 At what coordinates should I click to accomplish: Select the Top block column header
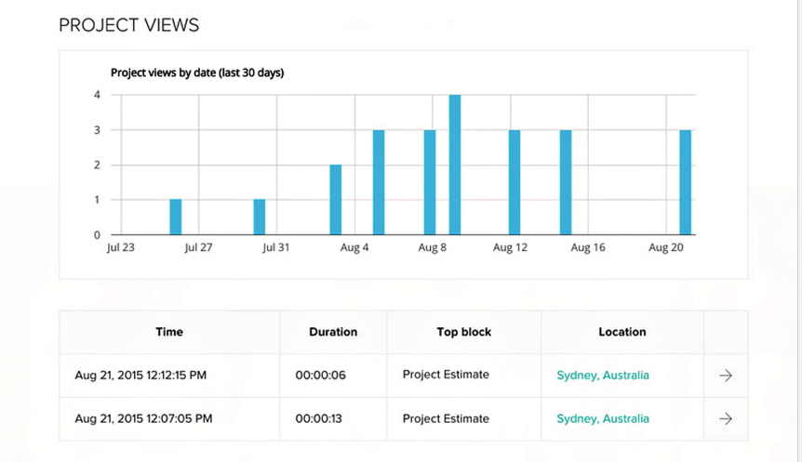tap(464, 332)
